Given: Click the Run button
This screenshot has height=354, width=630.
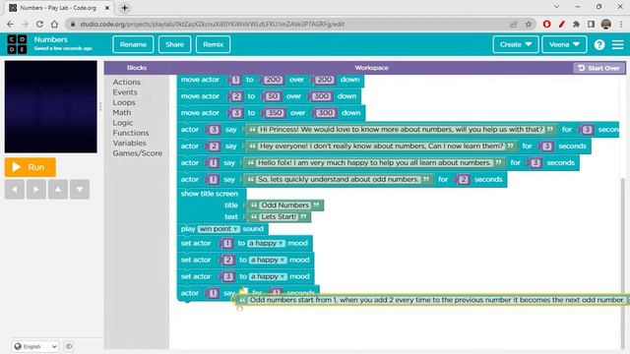Looking at the screenshot, I should point(31,167).
